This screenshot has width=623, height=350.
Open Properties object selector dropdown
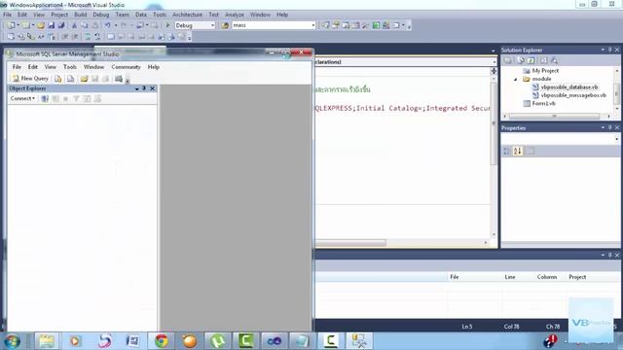click(616, 139)
